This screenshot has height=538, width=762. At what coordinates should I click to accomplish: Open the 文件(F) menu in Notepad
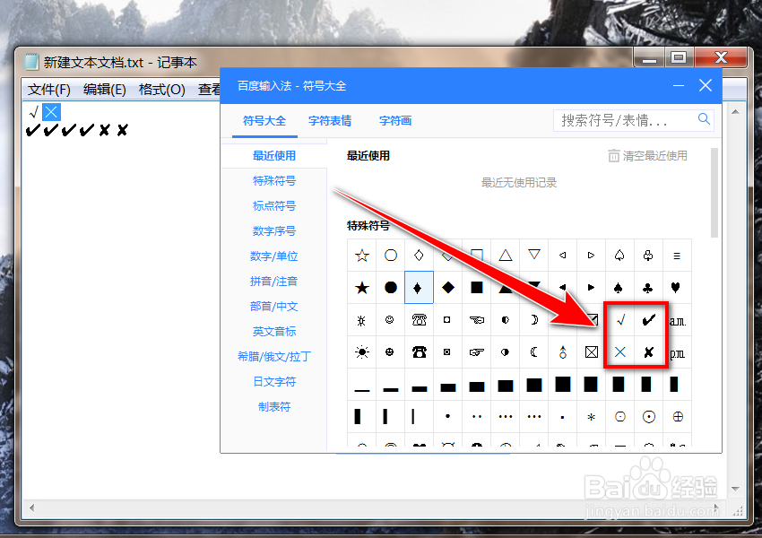pyautogui.click(x=47, y=89)
